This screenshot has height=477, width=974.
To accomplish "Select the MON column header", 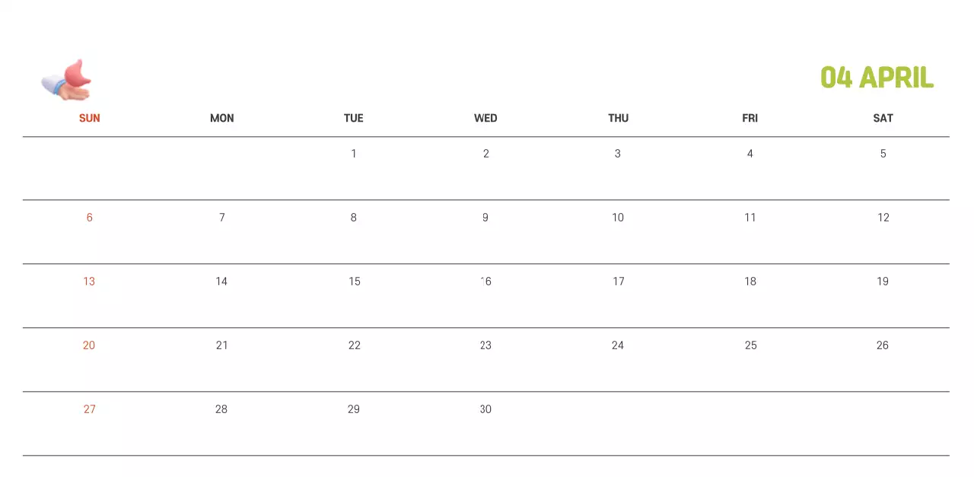I will click(x=221, y=118).
